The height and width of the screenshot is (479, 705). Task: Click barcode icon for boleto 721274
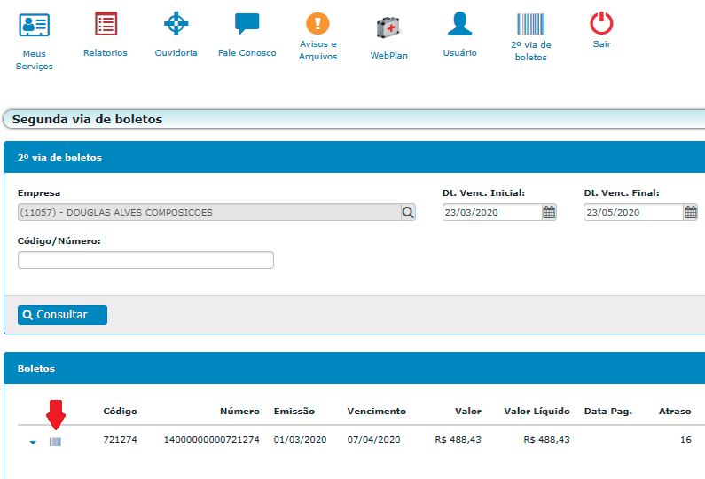[x=55, y=442]
